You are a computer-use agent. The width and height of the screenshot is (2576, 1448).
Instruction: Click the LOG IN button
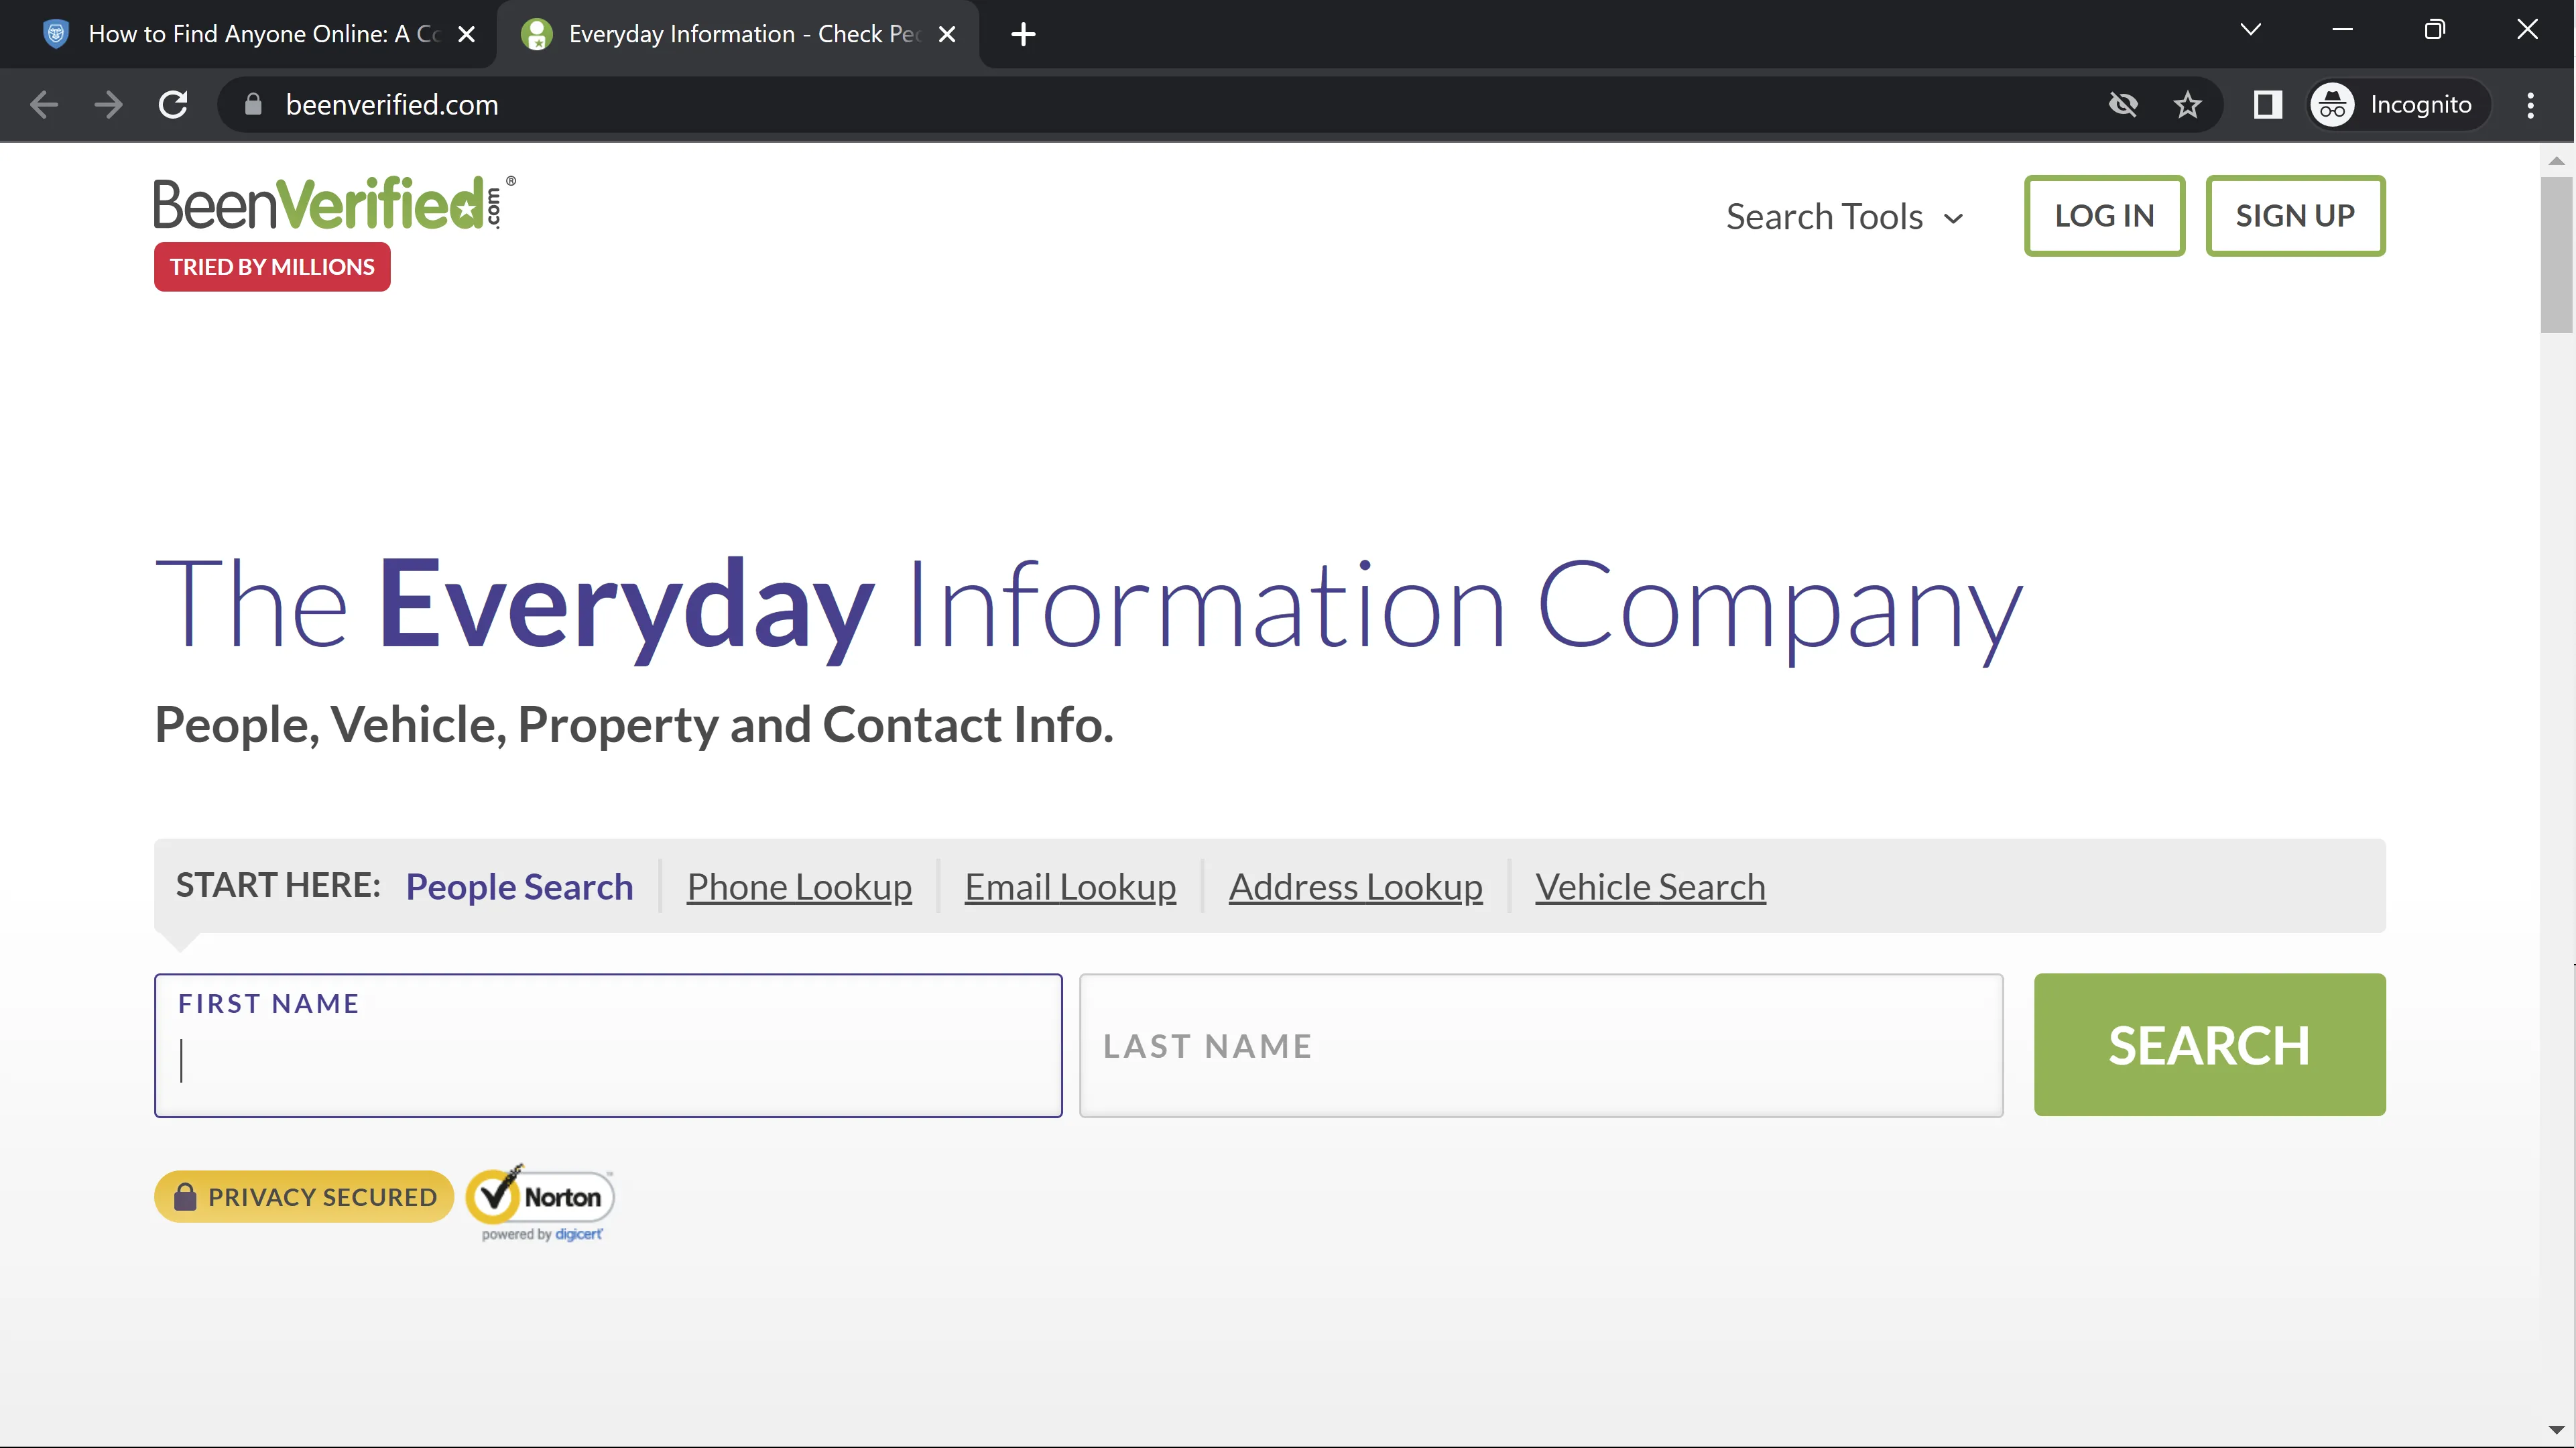[x=2104, y=216]
